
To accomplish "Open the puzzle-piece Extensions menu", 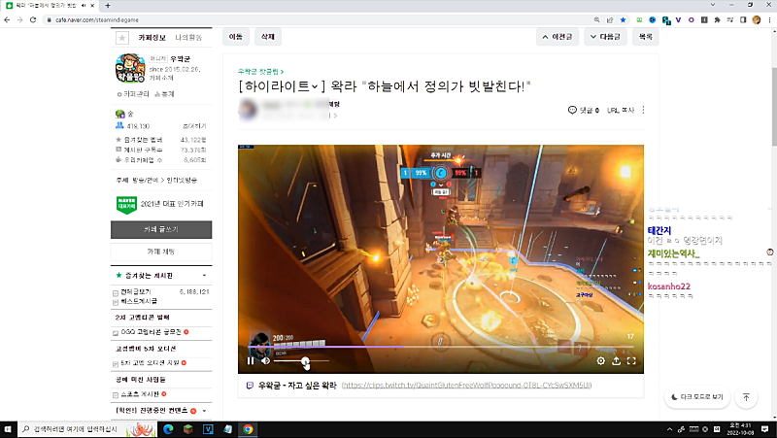I will click(x=717, y=19).
